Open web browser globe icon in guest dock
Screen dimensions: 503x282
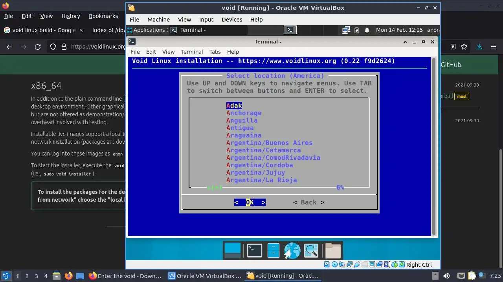[292, 251]
